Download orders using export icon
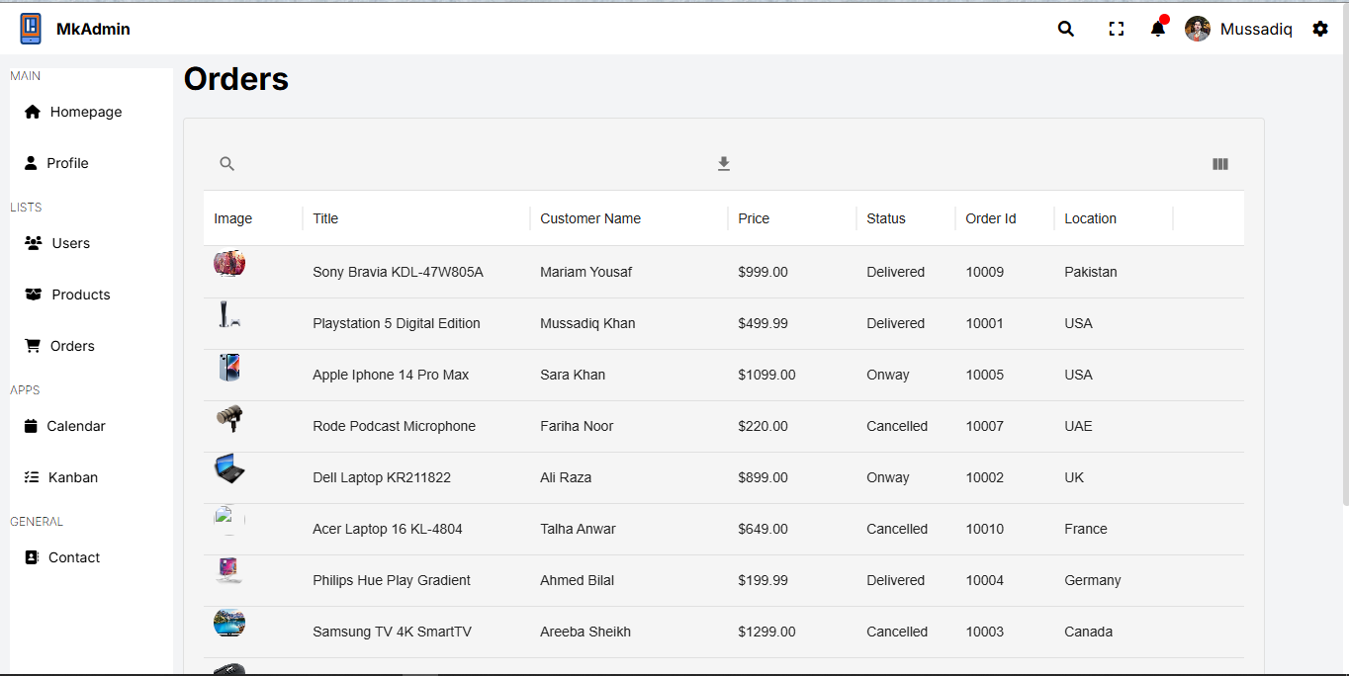 (724, 164)
